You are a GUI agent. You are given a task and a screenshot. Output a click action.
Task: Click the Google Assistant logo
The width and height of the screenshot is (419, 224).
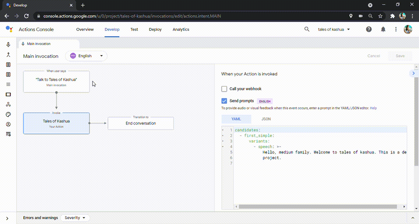9,30
